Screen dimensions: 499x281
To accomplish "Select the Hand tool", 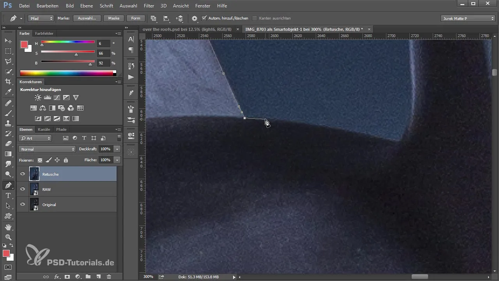I will (8, 227).
